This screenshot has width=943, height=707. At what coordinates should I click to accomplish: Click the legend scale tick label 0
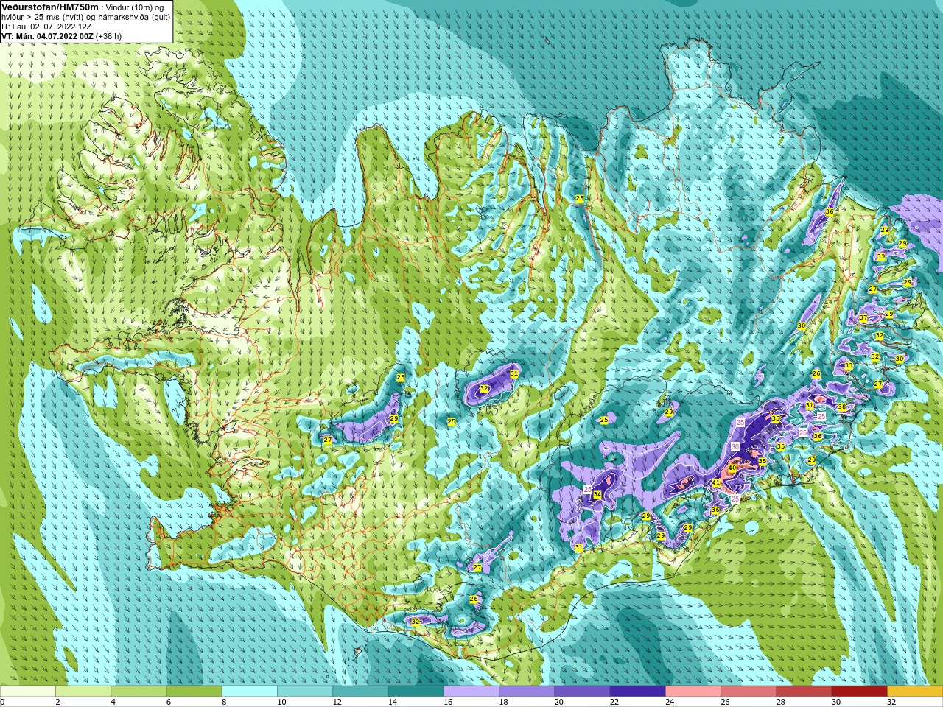click(x=2, y=702)
